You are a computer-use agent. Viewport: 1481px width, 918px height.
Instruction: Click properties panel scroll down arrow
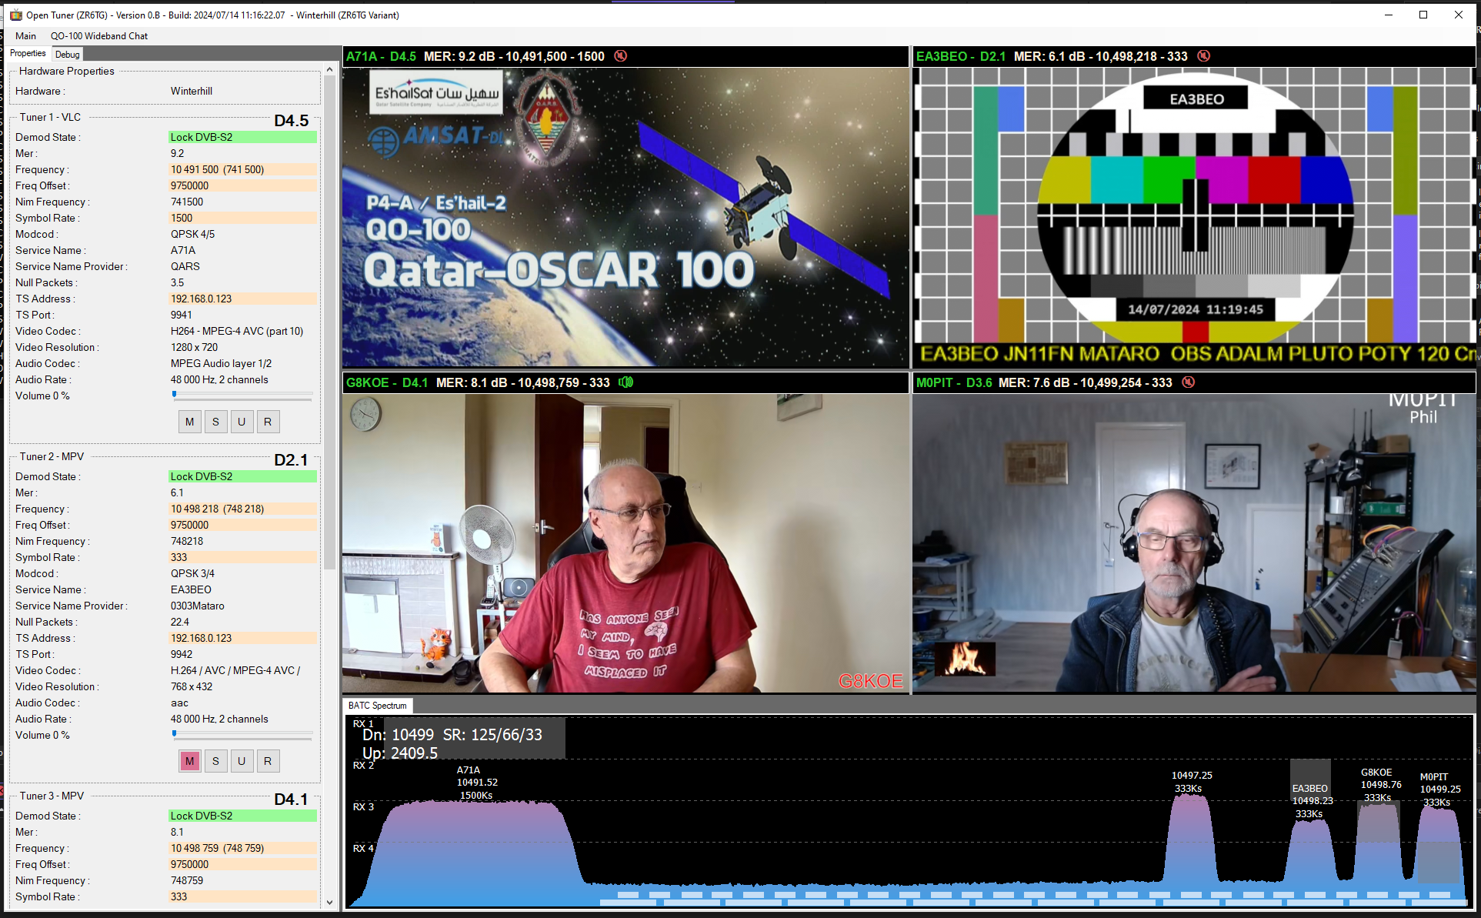330,903
